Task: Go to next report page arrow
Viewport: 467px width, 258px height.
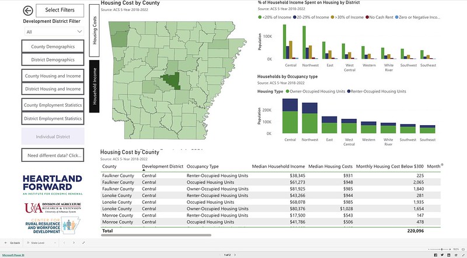Action: tap(235, 255)
